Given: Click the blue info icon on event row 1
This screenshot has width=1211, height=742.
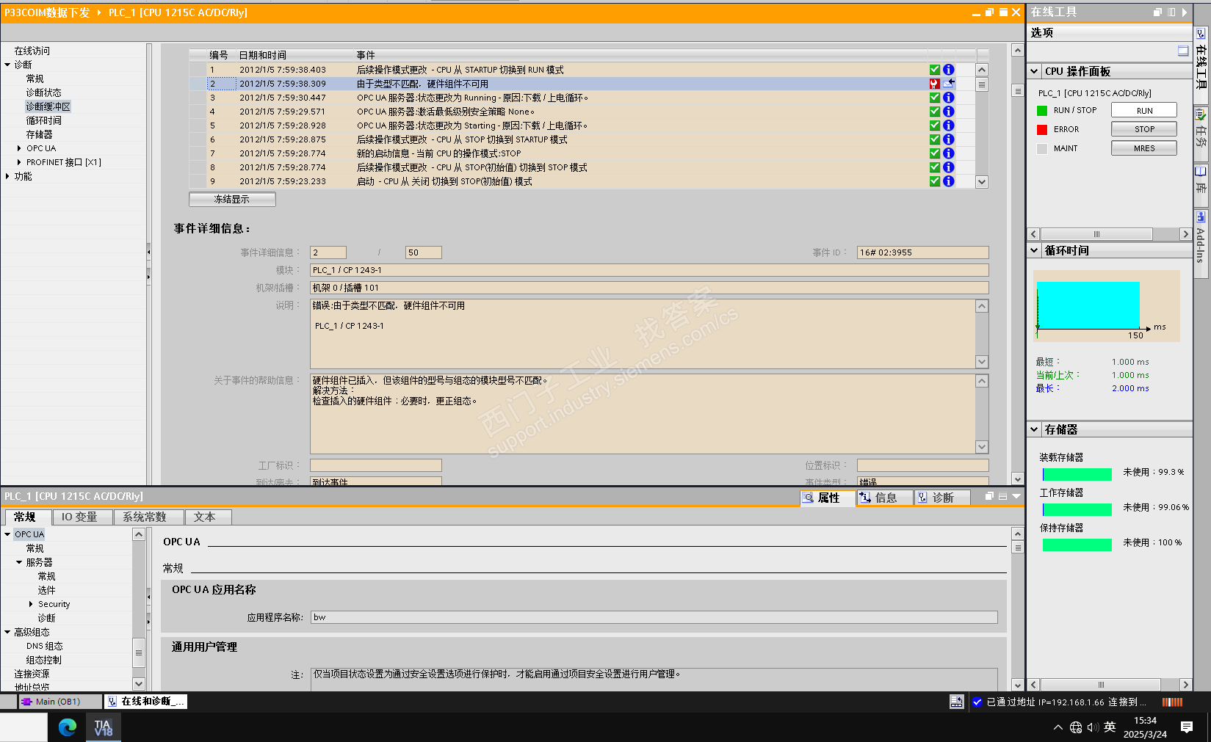Looking at the screenshot, I should click(x=949, y=70).
